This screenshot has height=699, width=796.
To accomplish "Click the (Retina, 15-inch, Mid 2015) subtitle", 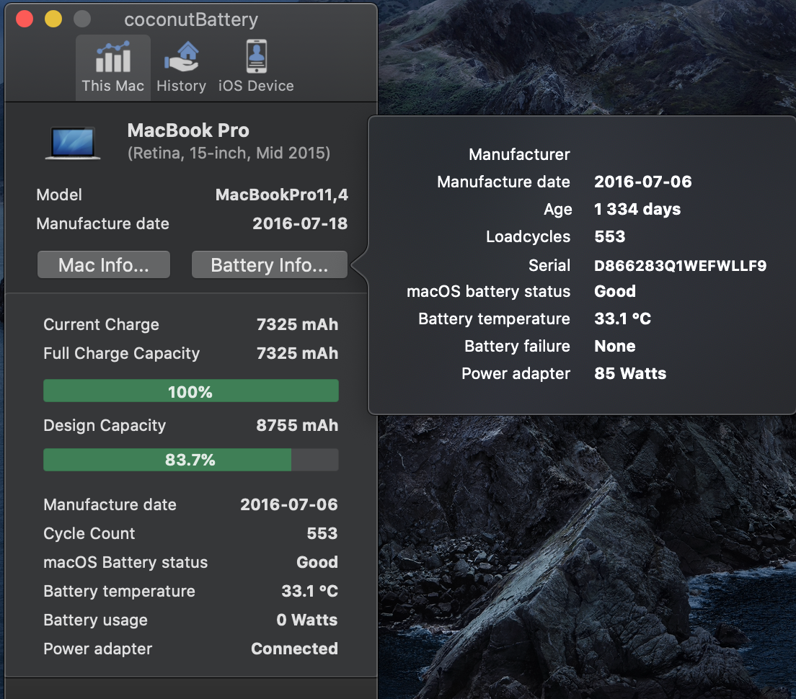I will click(x=229, y=153).
